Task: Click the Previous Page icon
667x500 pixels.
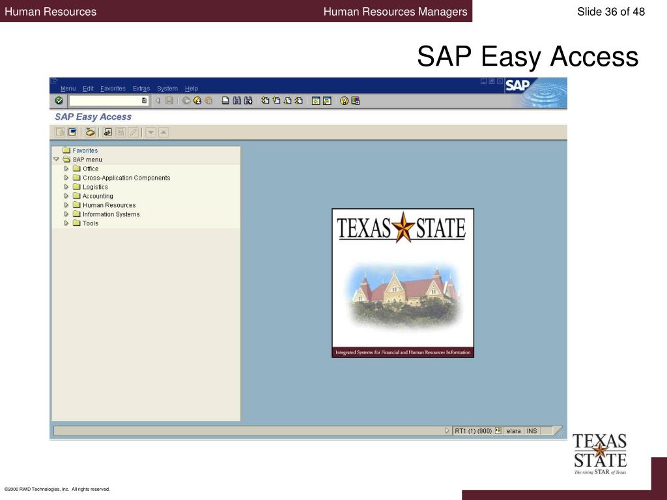Action: 276,101
